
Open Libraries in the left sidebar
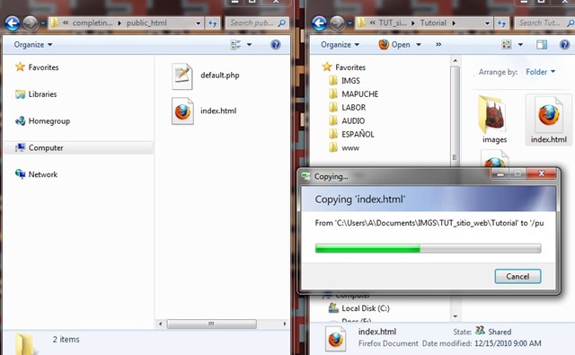[x=36, y=94]
